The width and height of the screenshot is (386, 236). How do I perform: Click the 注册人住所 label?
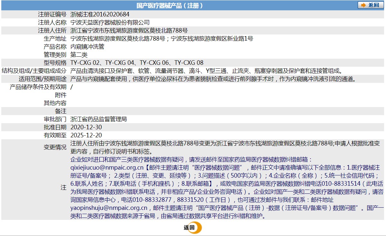click(52, 31)
